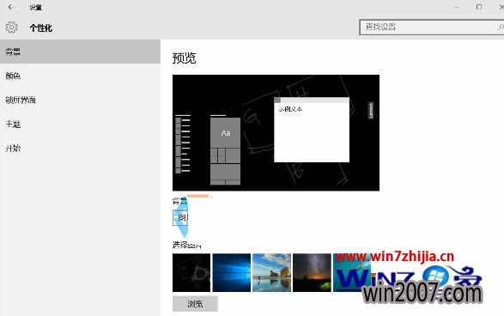Choose the beach rocks wallpaper thumbnail
Screen dimensions: 504x316
(x=271, y=272)
